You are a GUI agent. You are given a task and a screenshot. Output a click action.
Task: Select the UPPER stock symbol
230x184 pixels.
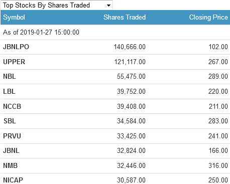click(14, 62)
